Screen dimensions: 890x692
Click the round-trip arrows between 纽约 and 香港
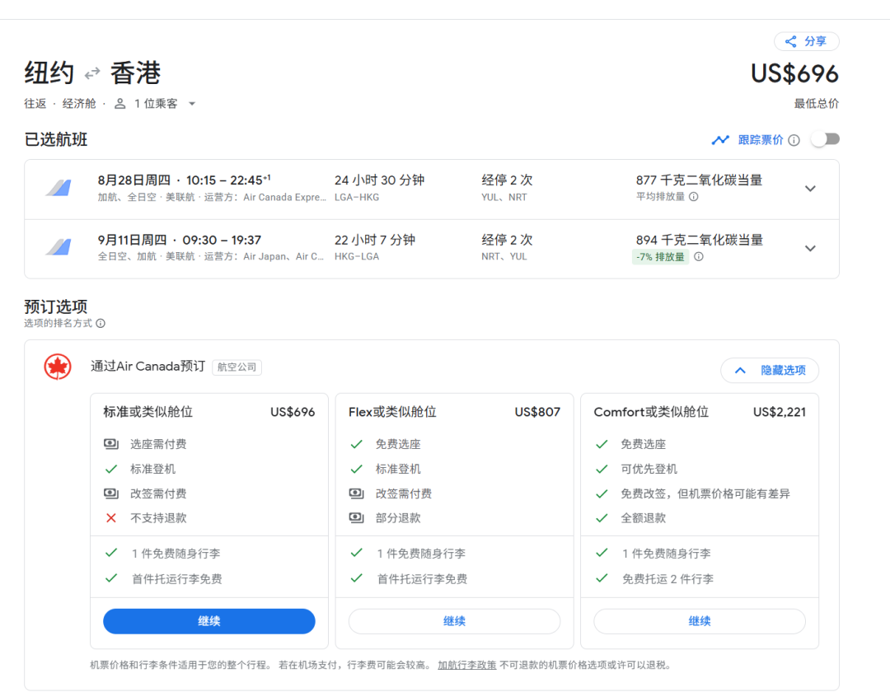pyautogui.click(x=92, y=73)
